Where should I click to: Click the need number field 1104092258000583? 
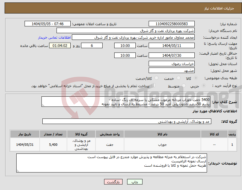point(172,24)
